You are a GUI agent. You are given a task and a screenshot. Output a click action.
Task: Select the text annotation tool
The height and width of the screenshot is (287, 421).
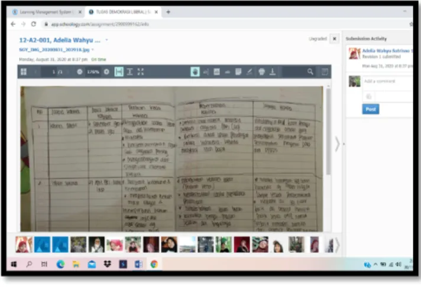tap(216, 71)
